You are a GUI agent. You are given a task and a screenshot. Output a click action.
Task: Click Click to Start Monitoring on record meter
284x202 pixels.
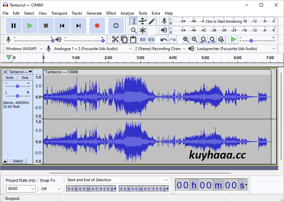224,21
